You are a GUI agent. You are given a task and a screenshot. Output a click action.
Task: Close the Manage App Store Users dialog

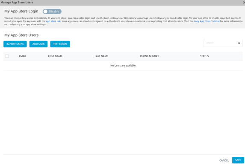click(x=244, y=3)
